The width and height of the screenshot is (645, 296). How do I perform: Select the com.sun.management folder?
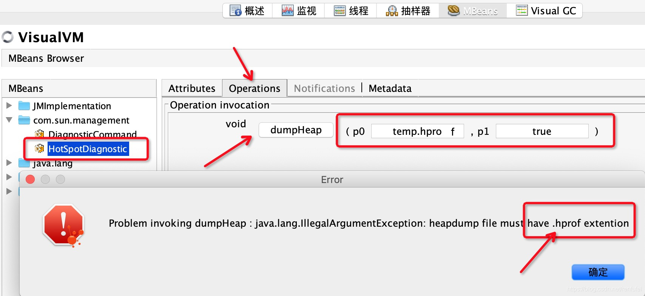click(81, 120)
